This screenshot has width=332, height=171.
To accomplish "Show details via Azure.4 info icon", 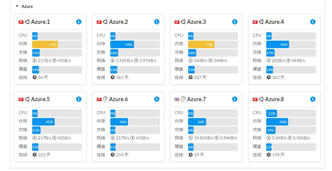I will pos(313,22).
